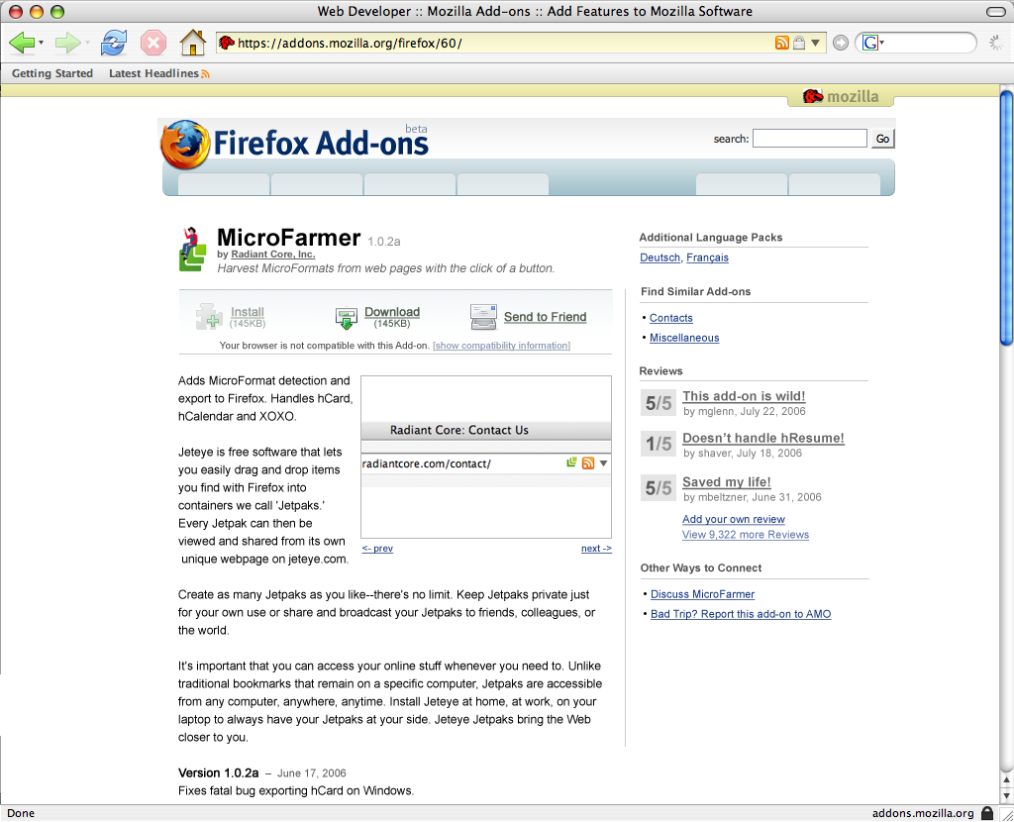Click the Firefox Add-ons logo
Screen dimensions: 1014x822
point(295,143)
